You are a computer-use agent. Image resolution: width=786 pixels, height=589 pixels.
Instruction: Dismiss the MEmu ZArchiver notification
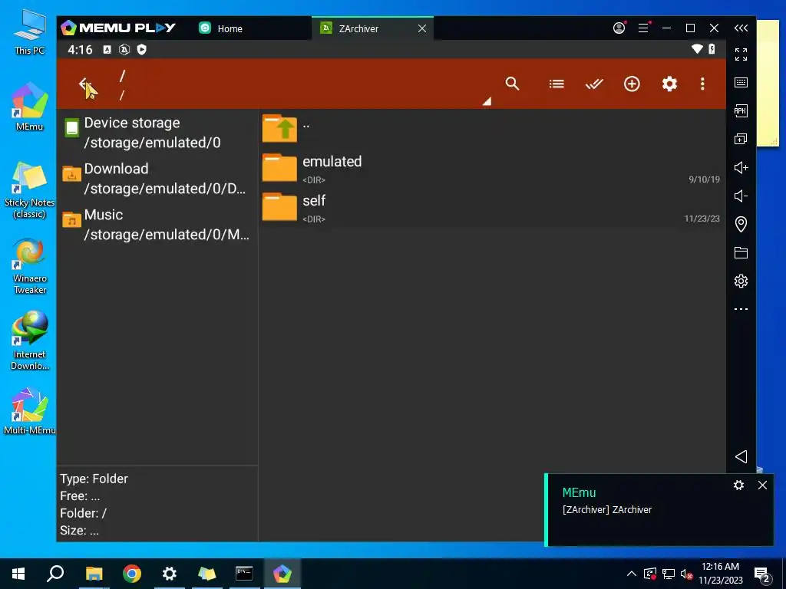click(x=762, y=485)
